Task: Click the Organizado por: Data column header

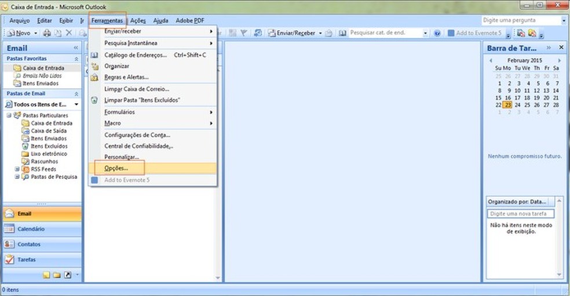Action: click(517, 202)
